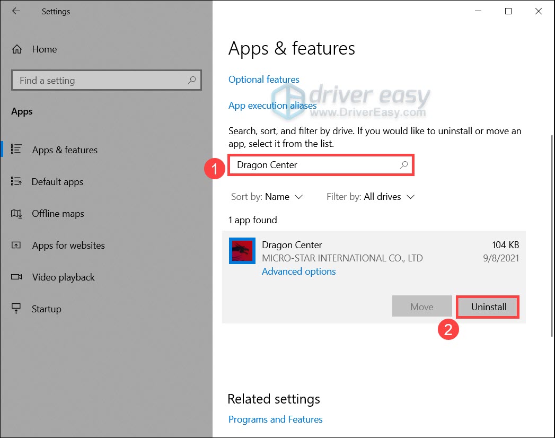This screenshot has width=555, height=438.
Task: Click the Apps & features page heading
Action: (x=292, y=48)
